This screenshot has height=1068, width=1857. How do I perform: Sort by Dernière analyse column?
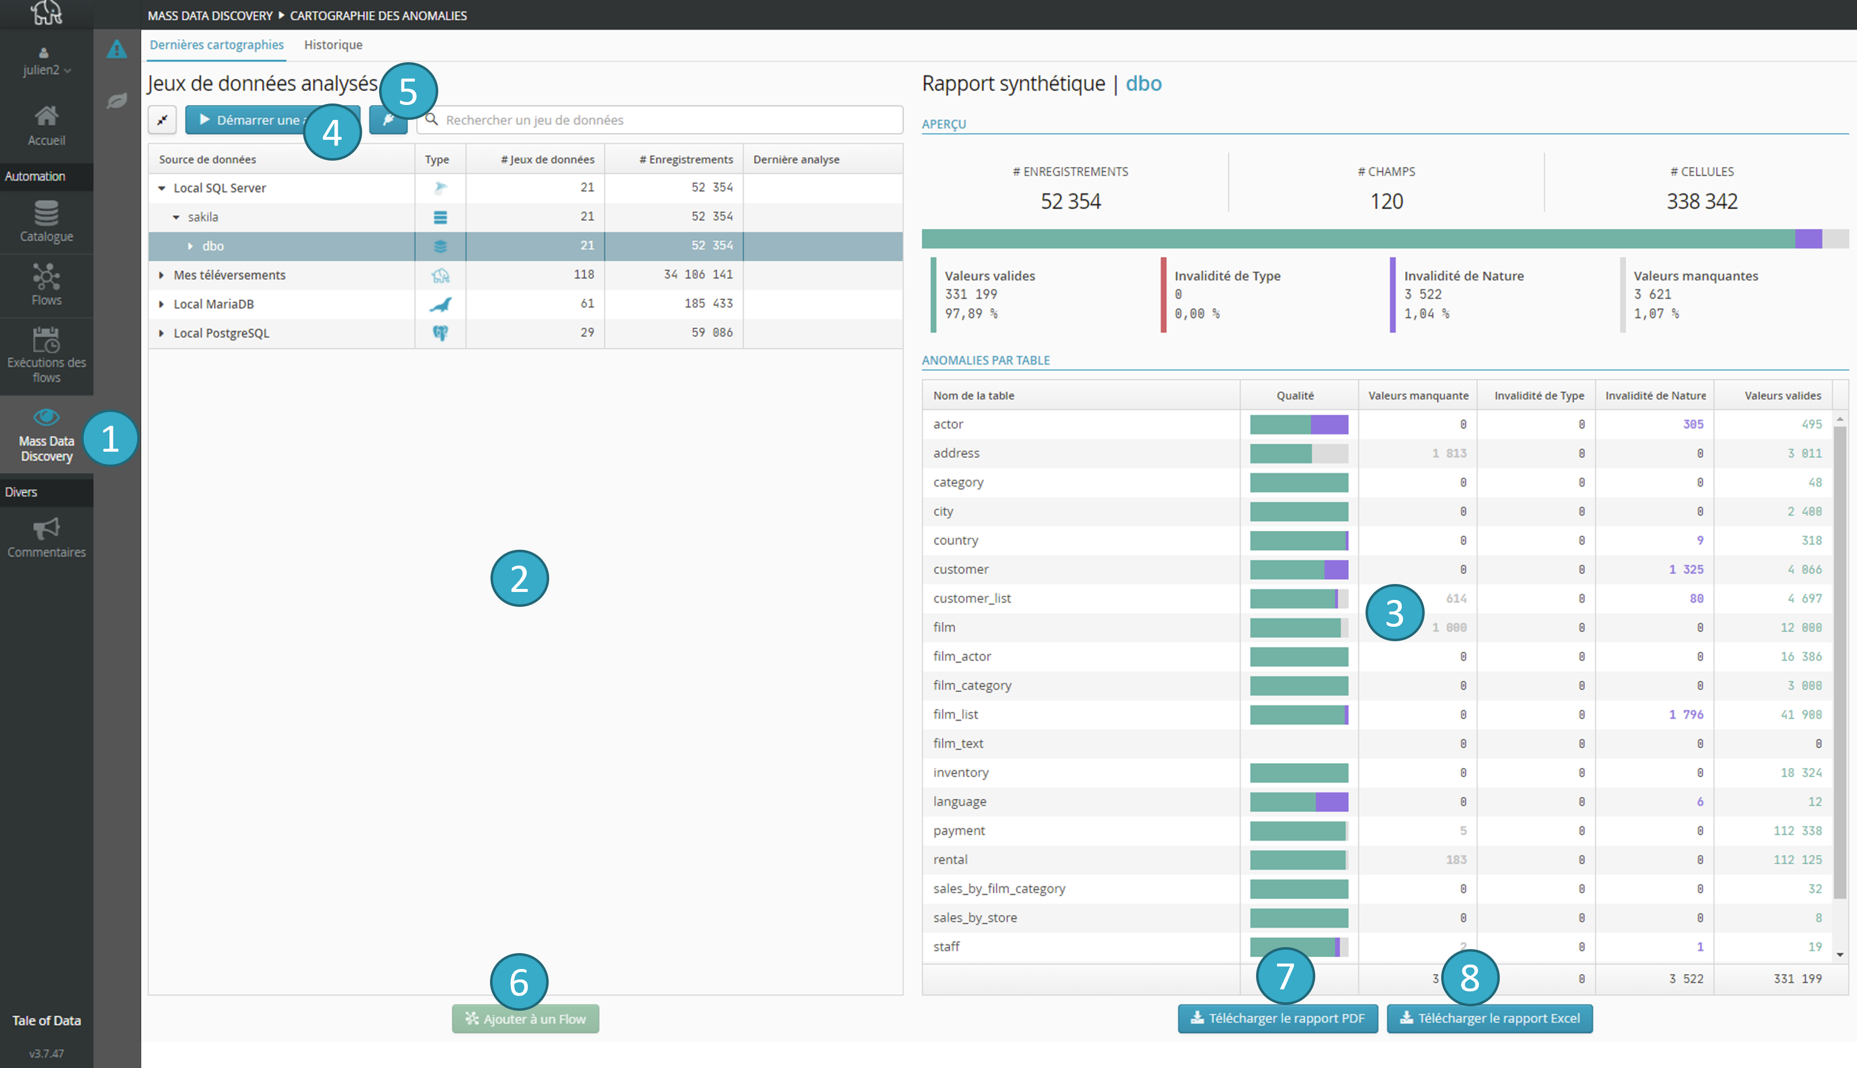pos(823,159)
